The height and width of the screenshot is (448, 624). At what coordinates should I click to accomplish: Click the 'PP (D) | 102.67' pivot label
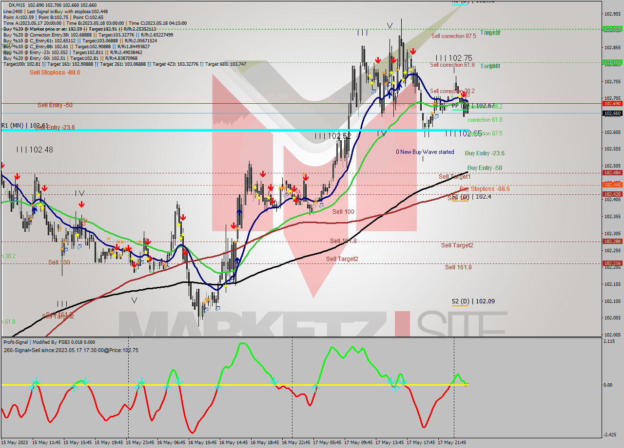(473, 106)
